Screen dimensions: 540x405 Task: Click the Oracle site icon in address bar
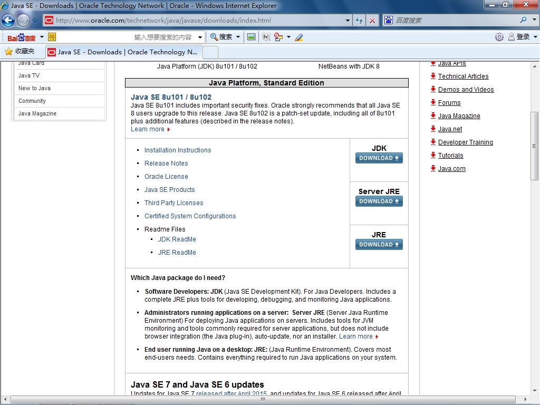point(49,21)
